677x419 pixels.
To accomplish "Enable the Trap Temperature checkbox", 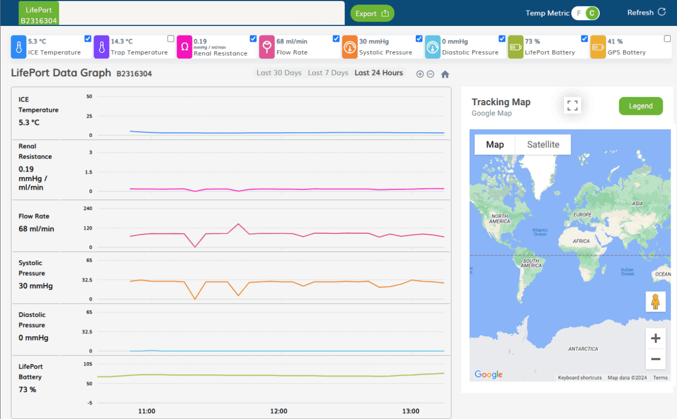I will click(170, 39).
